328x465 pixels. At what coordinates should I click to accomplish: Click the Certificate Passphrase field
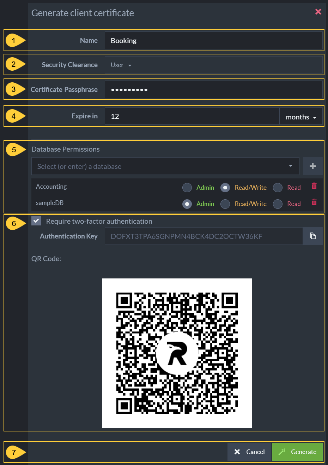click(x=213, y=89)
